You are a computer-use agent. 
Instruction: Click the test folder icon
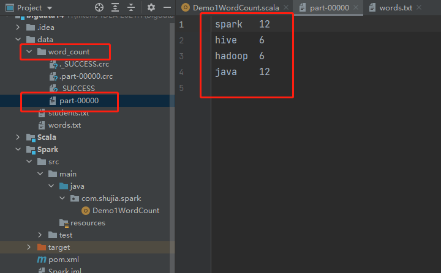(53, 235)
